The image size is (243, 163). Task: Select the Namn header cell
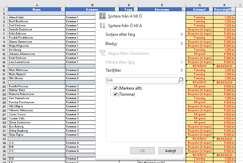click(x=37, y=9)
